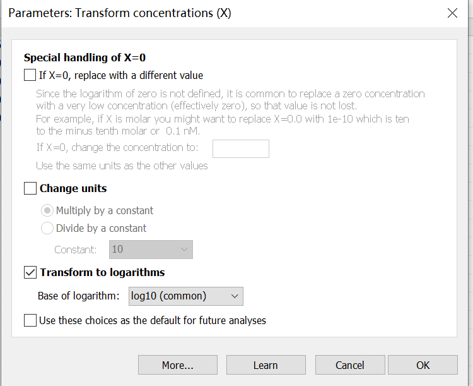Click the 'Use the same units' hint text
This screenshot has width=473, height=386.
pyautogui.click(x=122, y=166)
